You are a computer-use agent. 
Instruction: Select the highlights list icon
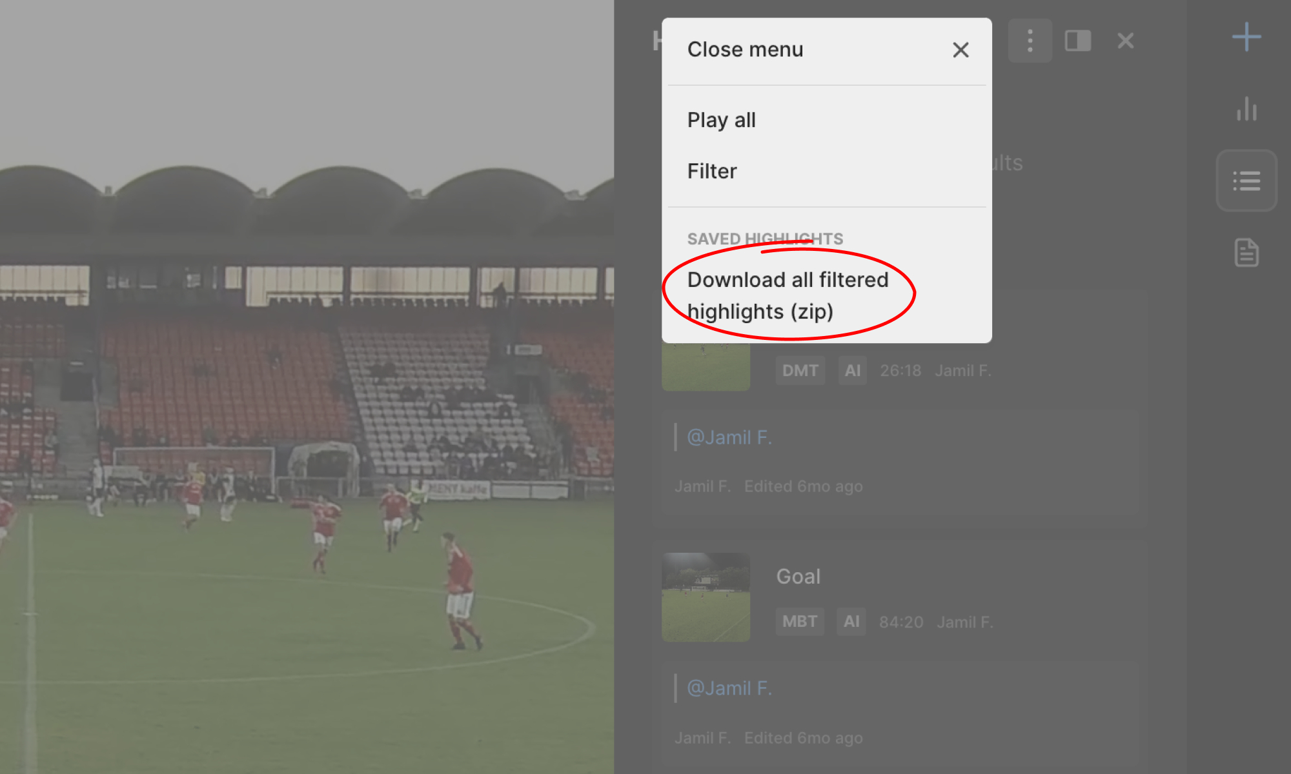click(x=1246, y=181)
